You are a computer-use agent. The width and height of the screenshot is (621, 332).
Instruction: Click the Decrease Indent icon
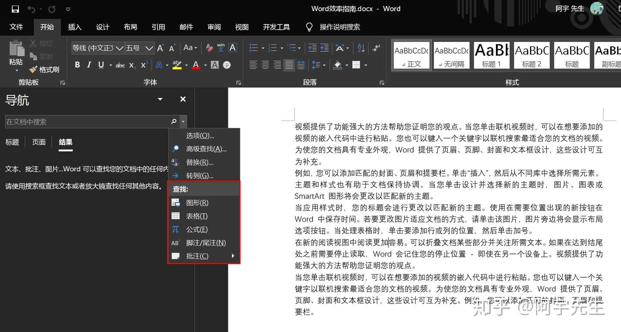(312, 48)
